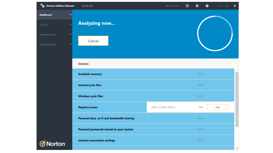This screenshot has width=273, height=153.
Task: Open the language globe icon
Action: point(187,6)
